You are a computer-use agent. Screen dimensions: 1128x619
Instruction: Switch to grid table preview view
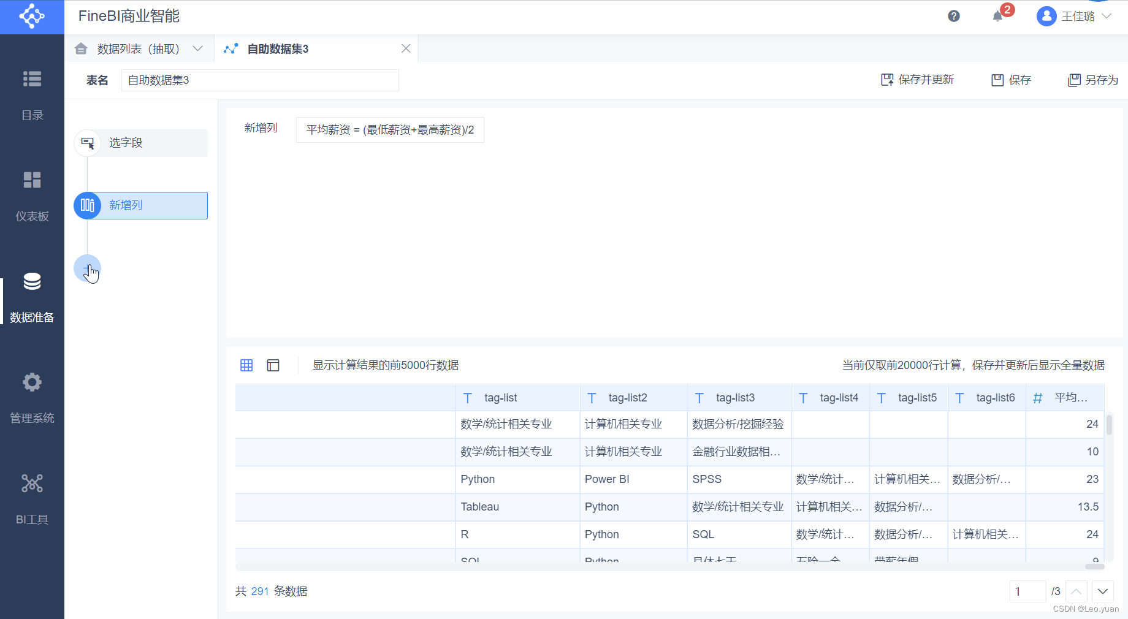click(x=246, y=365)
